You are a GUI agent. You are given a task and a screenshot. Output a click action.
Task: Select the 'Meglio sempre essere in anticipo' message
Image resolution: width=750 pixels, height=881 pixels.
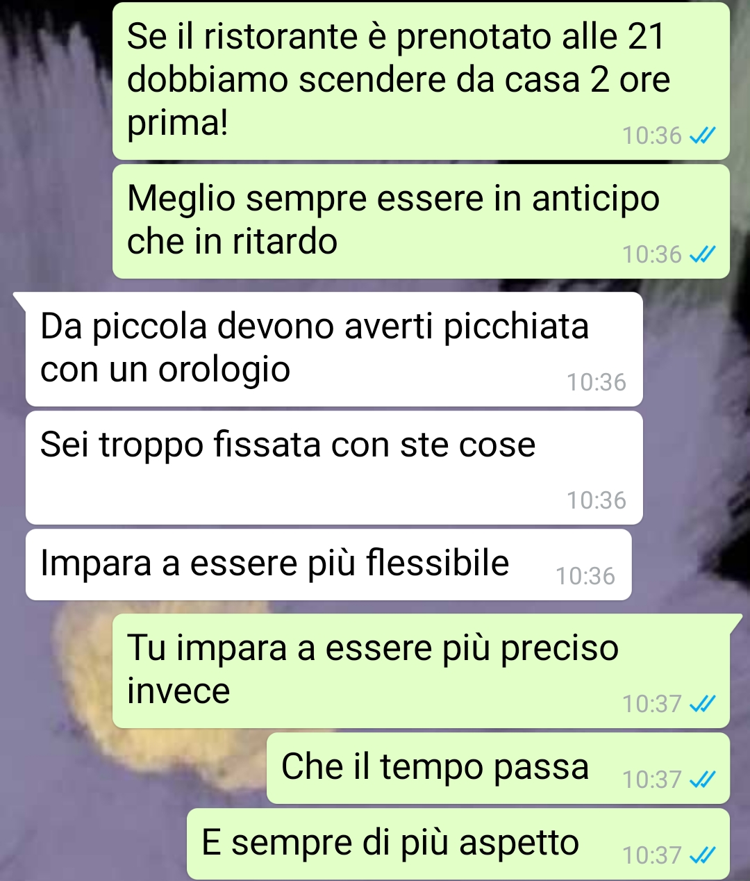click(x=421, y=222)
